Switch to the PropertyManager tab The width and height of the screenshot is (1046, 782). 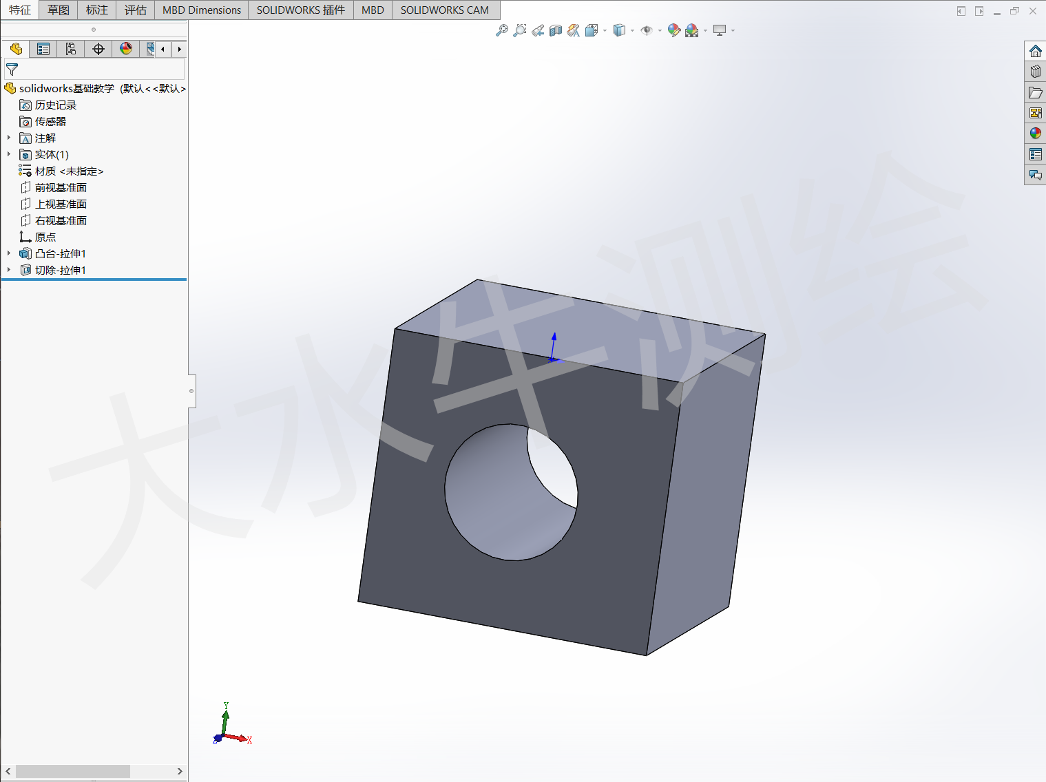[x=43, y=49]
